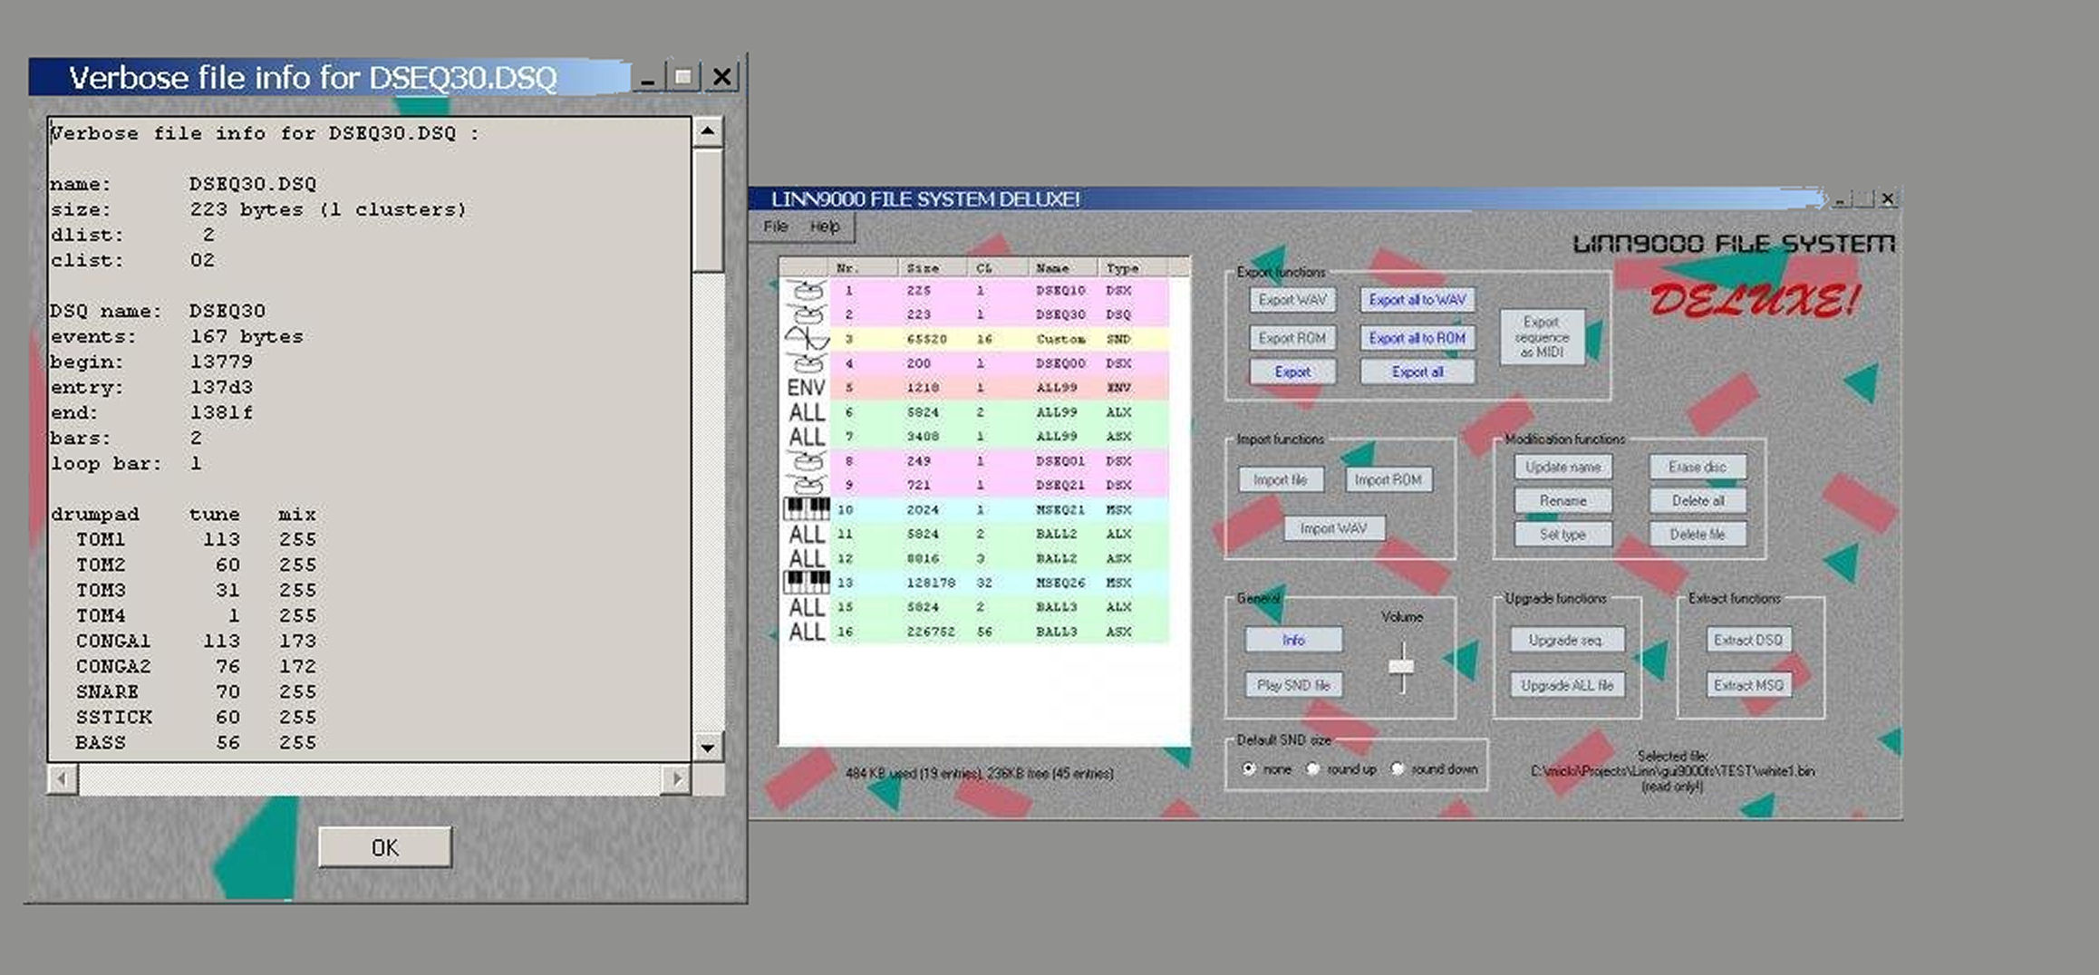Click the Import ROM button
This screenshot has height=975, width=2099.
(1388, 479)
